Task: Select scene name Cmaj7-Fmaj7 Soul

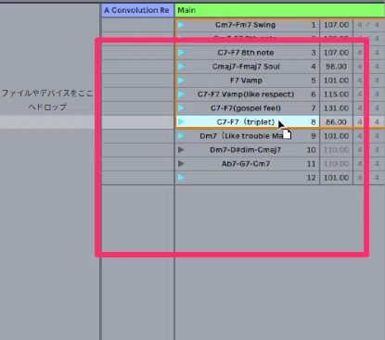Action: click(246, 67)
